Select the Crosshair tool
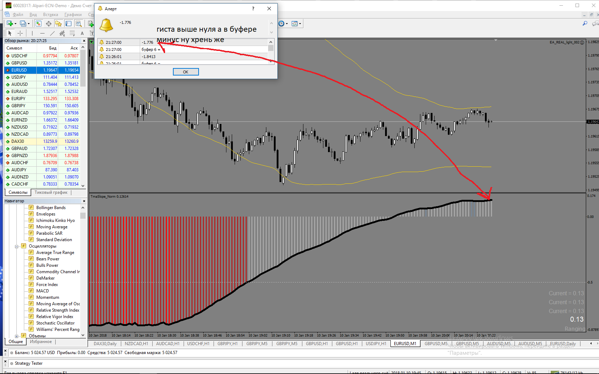 (x=20, y=33)
